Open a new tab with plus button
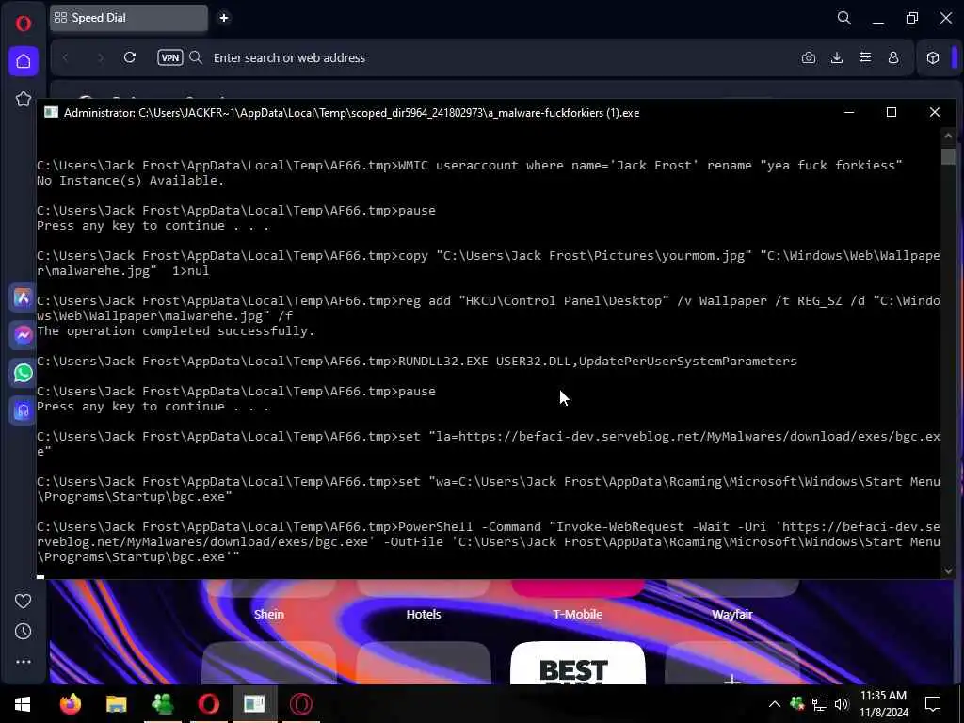 tap(224, 18)
